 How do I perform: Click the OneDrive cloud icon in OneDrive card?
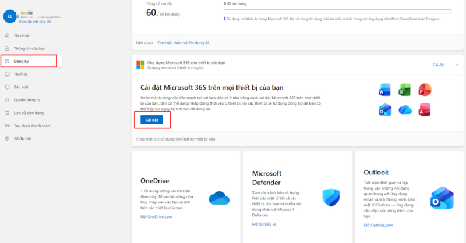tap(219, 198)
